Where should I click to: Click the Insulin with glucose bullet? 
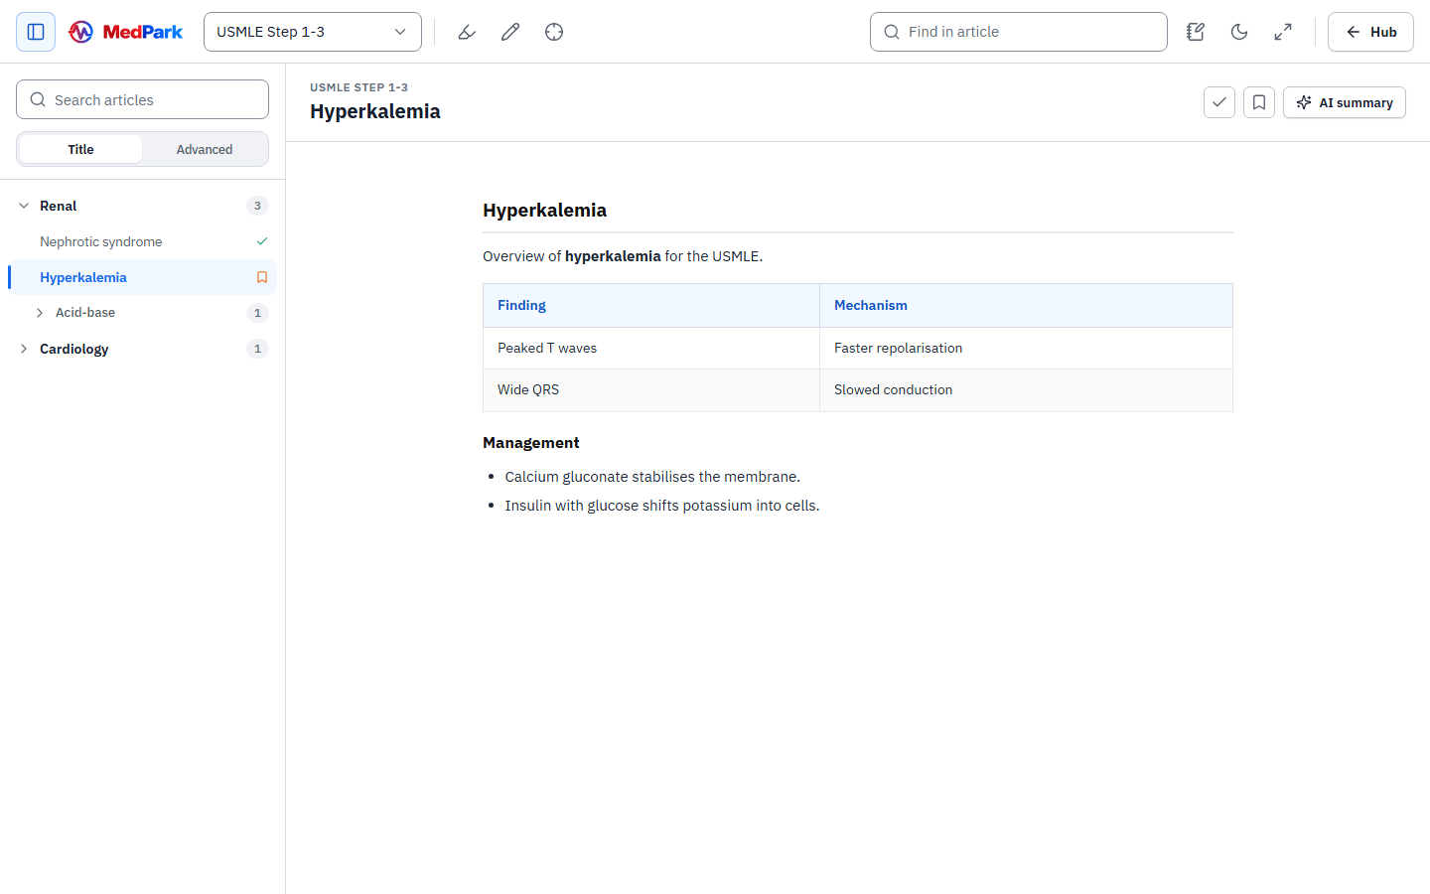coord(662,506)
